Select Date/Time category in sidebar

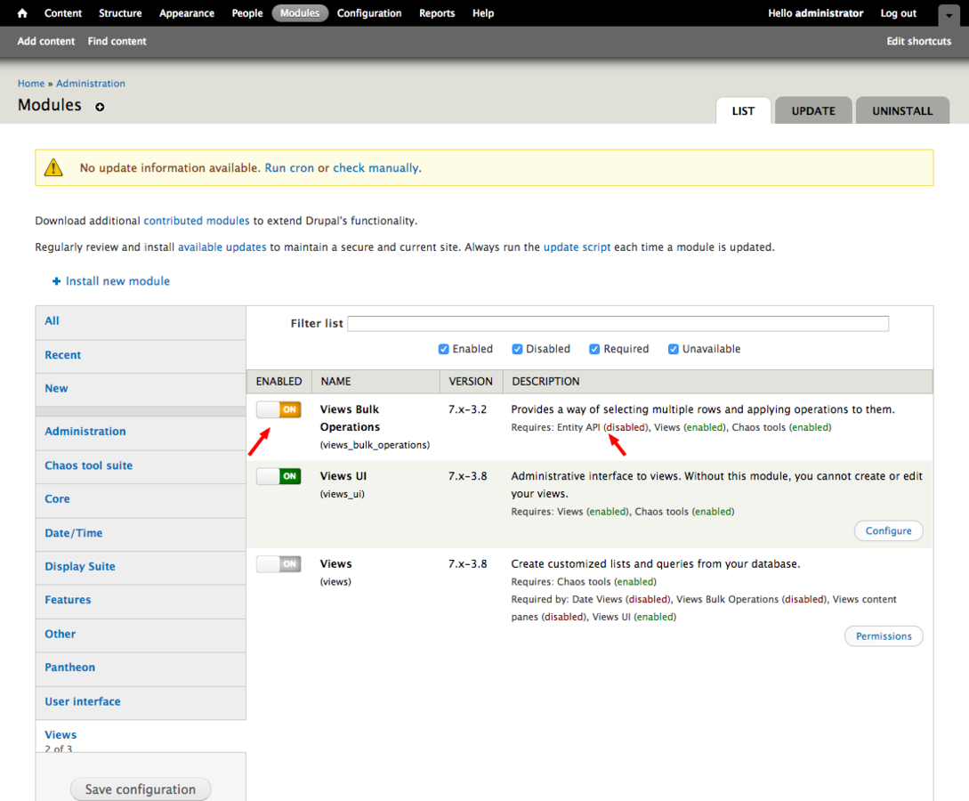(x=141, y=533)
